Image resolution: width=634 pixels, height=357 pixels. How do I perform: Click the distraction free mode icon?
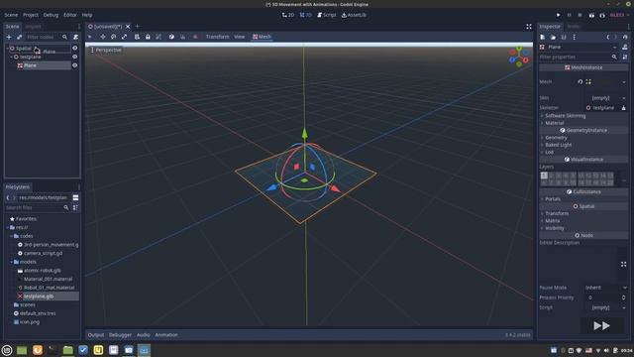click(x=528, y=27)
